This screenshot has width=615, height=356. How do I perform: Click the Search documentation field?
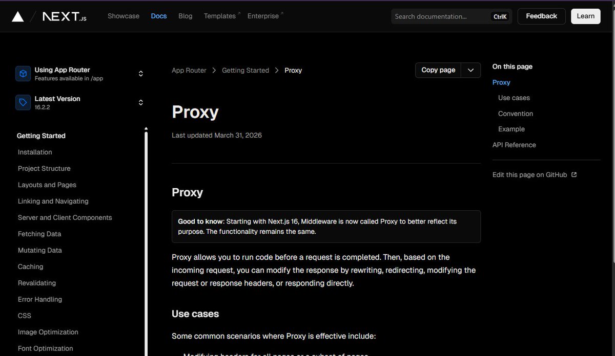(451, 16)
